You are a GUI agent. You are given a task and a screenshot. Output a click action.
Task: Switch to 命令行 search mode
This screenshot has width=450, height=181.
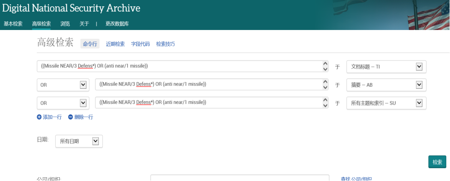90,44
